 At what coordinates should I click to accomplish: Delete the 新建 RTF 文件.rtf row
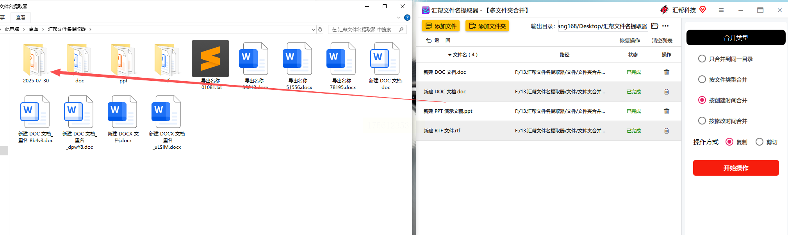(x=667, y=131)
